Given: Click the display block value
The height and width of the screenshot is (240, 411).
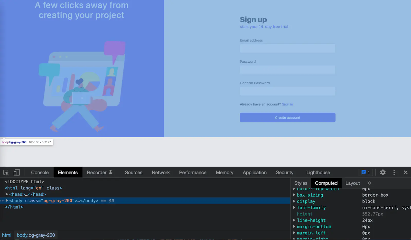Looking at the screenshot, I should (369, 201).
